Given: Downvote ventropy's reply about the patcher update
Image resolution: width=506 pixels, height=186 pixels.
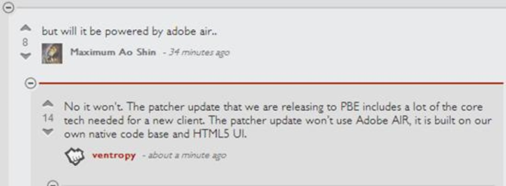Looking at the screenshot, I should point(48,132).
